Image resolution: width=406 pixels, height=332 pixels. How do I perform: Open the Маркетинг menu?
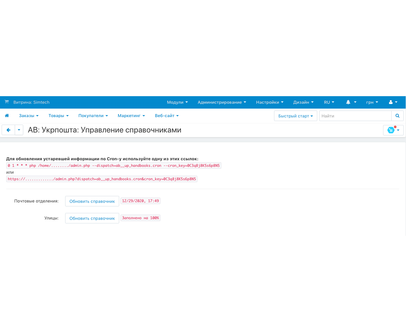131,116
